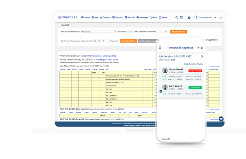The height and width of the screenshot is (159, 246).
Task: Click the payroll date input showing 24-11-25
Action: (97, 41)
